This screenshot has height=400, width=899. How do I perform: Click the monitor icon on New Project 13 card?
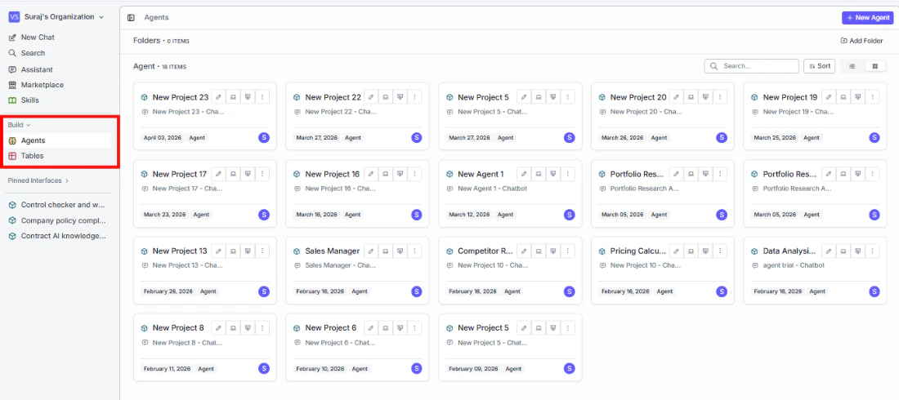248,251
